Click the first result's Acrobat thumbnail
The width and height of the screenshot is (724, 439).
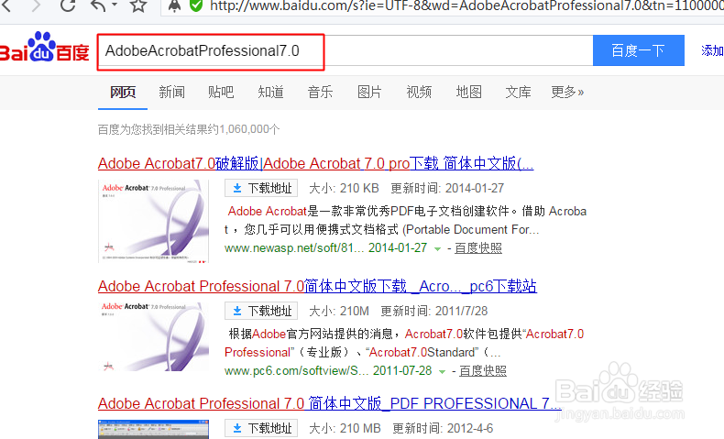click(153, 221)
